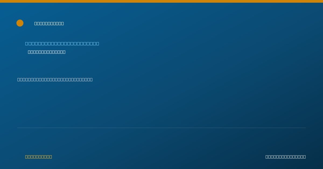The width and height of the screenshot is (323, 169).
Task: Click the white subtitle below blue headline
Action: click(x=47, y=52)
